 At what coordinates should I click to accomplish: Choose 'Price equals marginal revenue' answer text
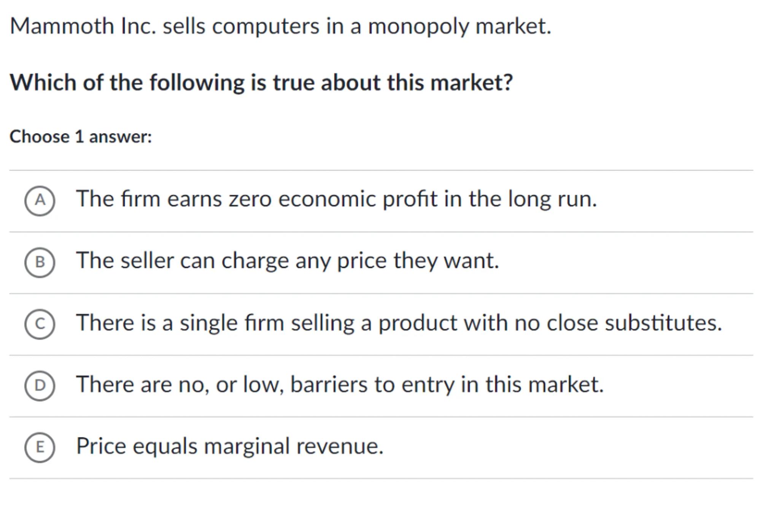230,446
